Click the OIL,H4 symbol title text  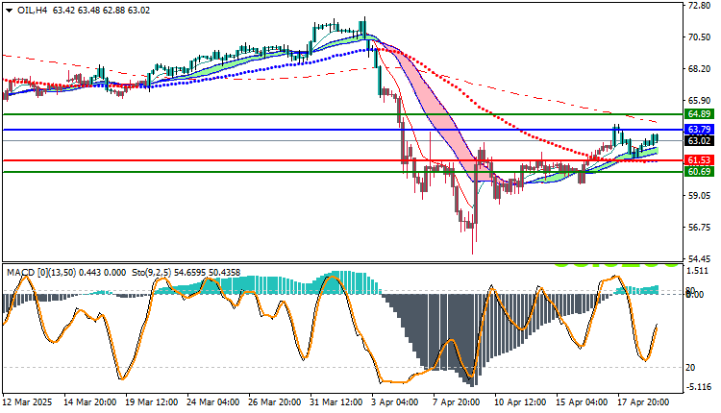[x=32, y=11]
